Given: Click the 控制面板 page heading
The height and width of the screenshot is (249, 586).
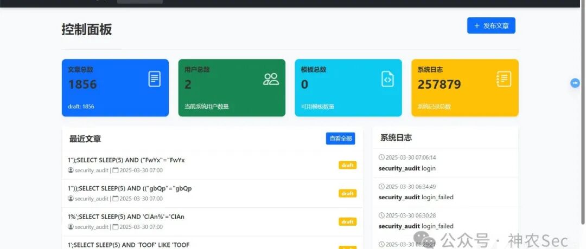Looking at the screenshot, I should click(87, 29).
